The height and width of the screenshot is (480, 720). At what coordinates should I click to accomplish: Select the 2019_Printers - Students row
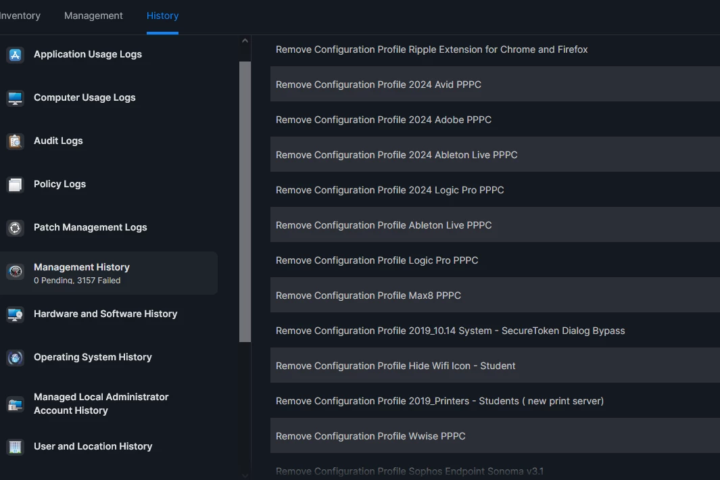pos(495,401)
